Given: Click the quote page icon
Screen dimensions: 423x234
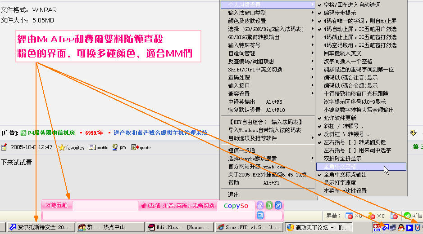Looking at the screenshot, I should (x=135, y=147).
